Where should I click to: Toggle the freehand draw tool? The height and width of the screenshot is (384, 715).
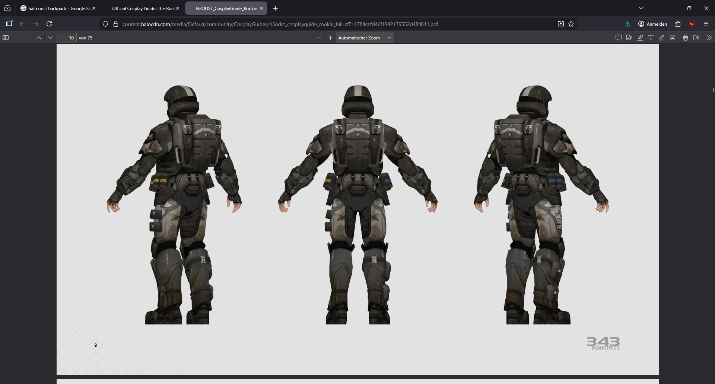662,38
